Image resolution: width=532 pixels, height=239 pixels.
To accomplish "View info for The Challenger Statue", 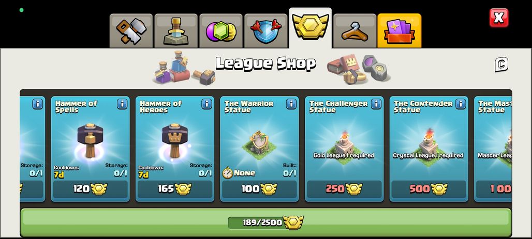I will coord(376,104).
